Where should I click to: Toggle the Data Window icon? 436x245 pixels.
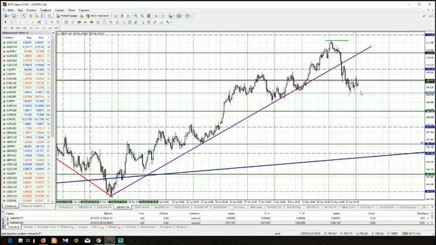pos(31,16)
